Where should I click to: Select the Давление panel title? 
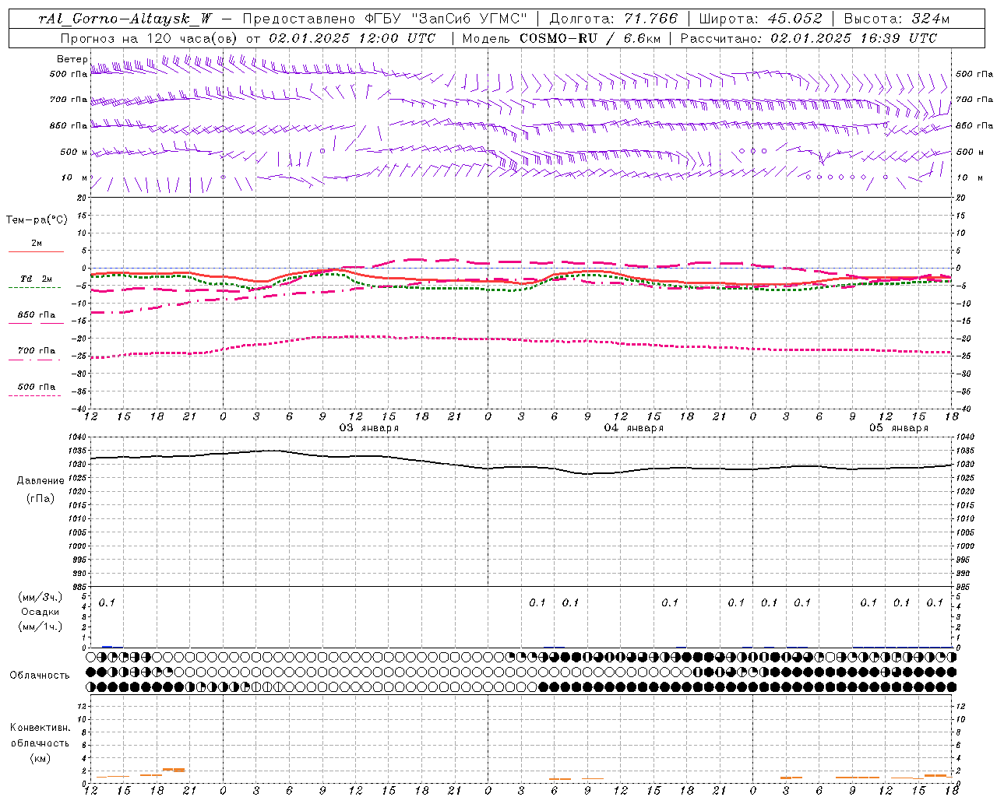(41, 481)
